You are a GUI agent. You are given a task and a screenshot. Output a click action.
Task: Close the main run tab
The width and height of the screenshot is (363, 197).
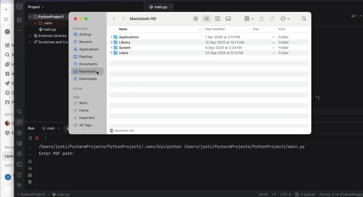click(59, 129)
